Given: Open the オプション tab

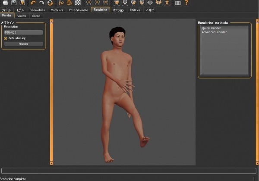Looking at the screenshot, I should tap(118, 10).
